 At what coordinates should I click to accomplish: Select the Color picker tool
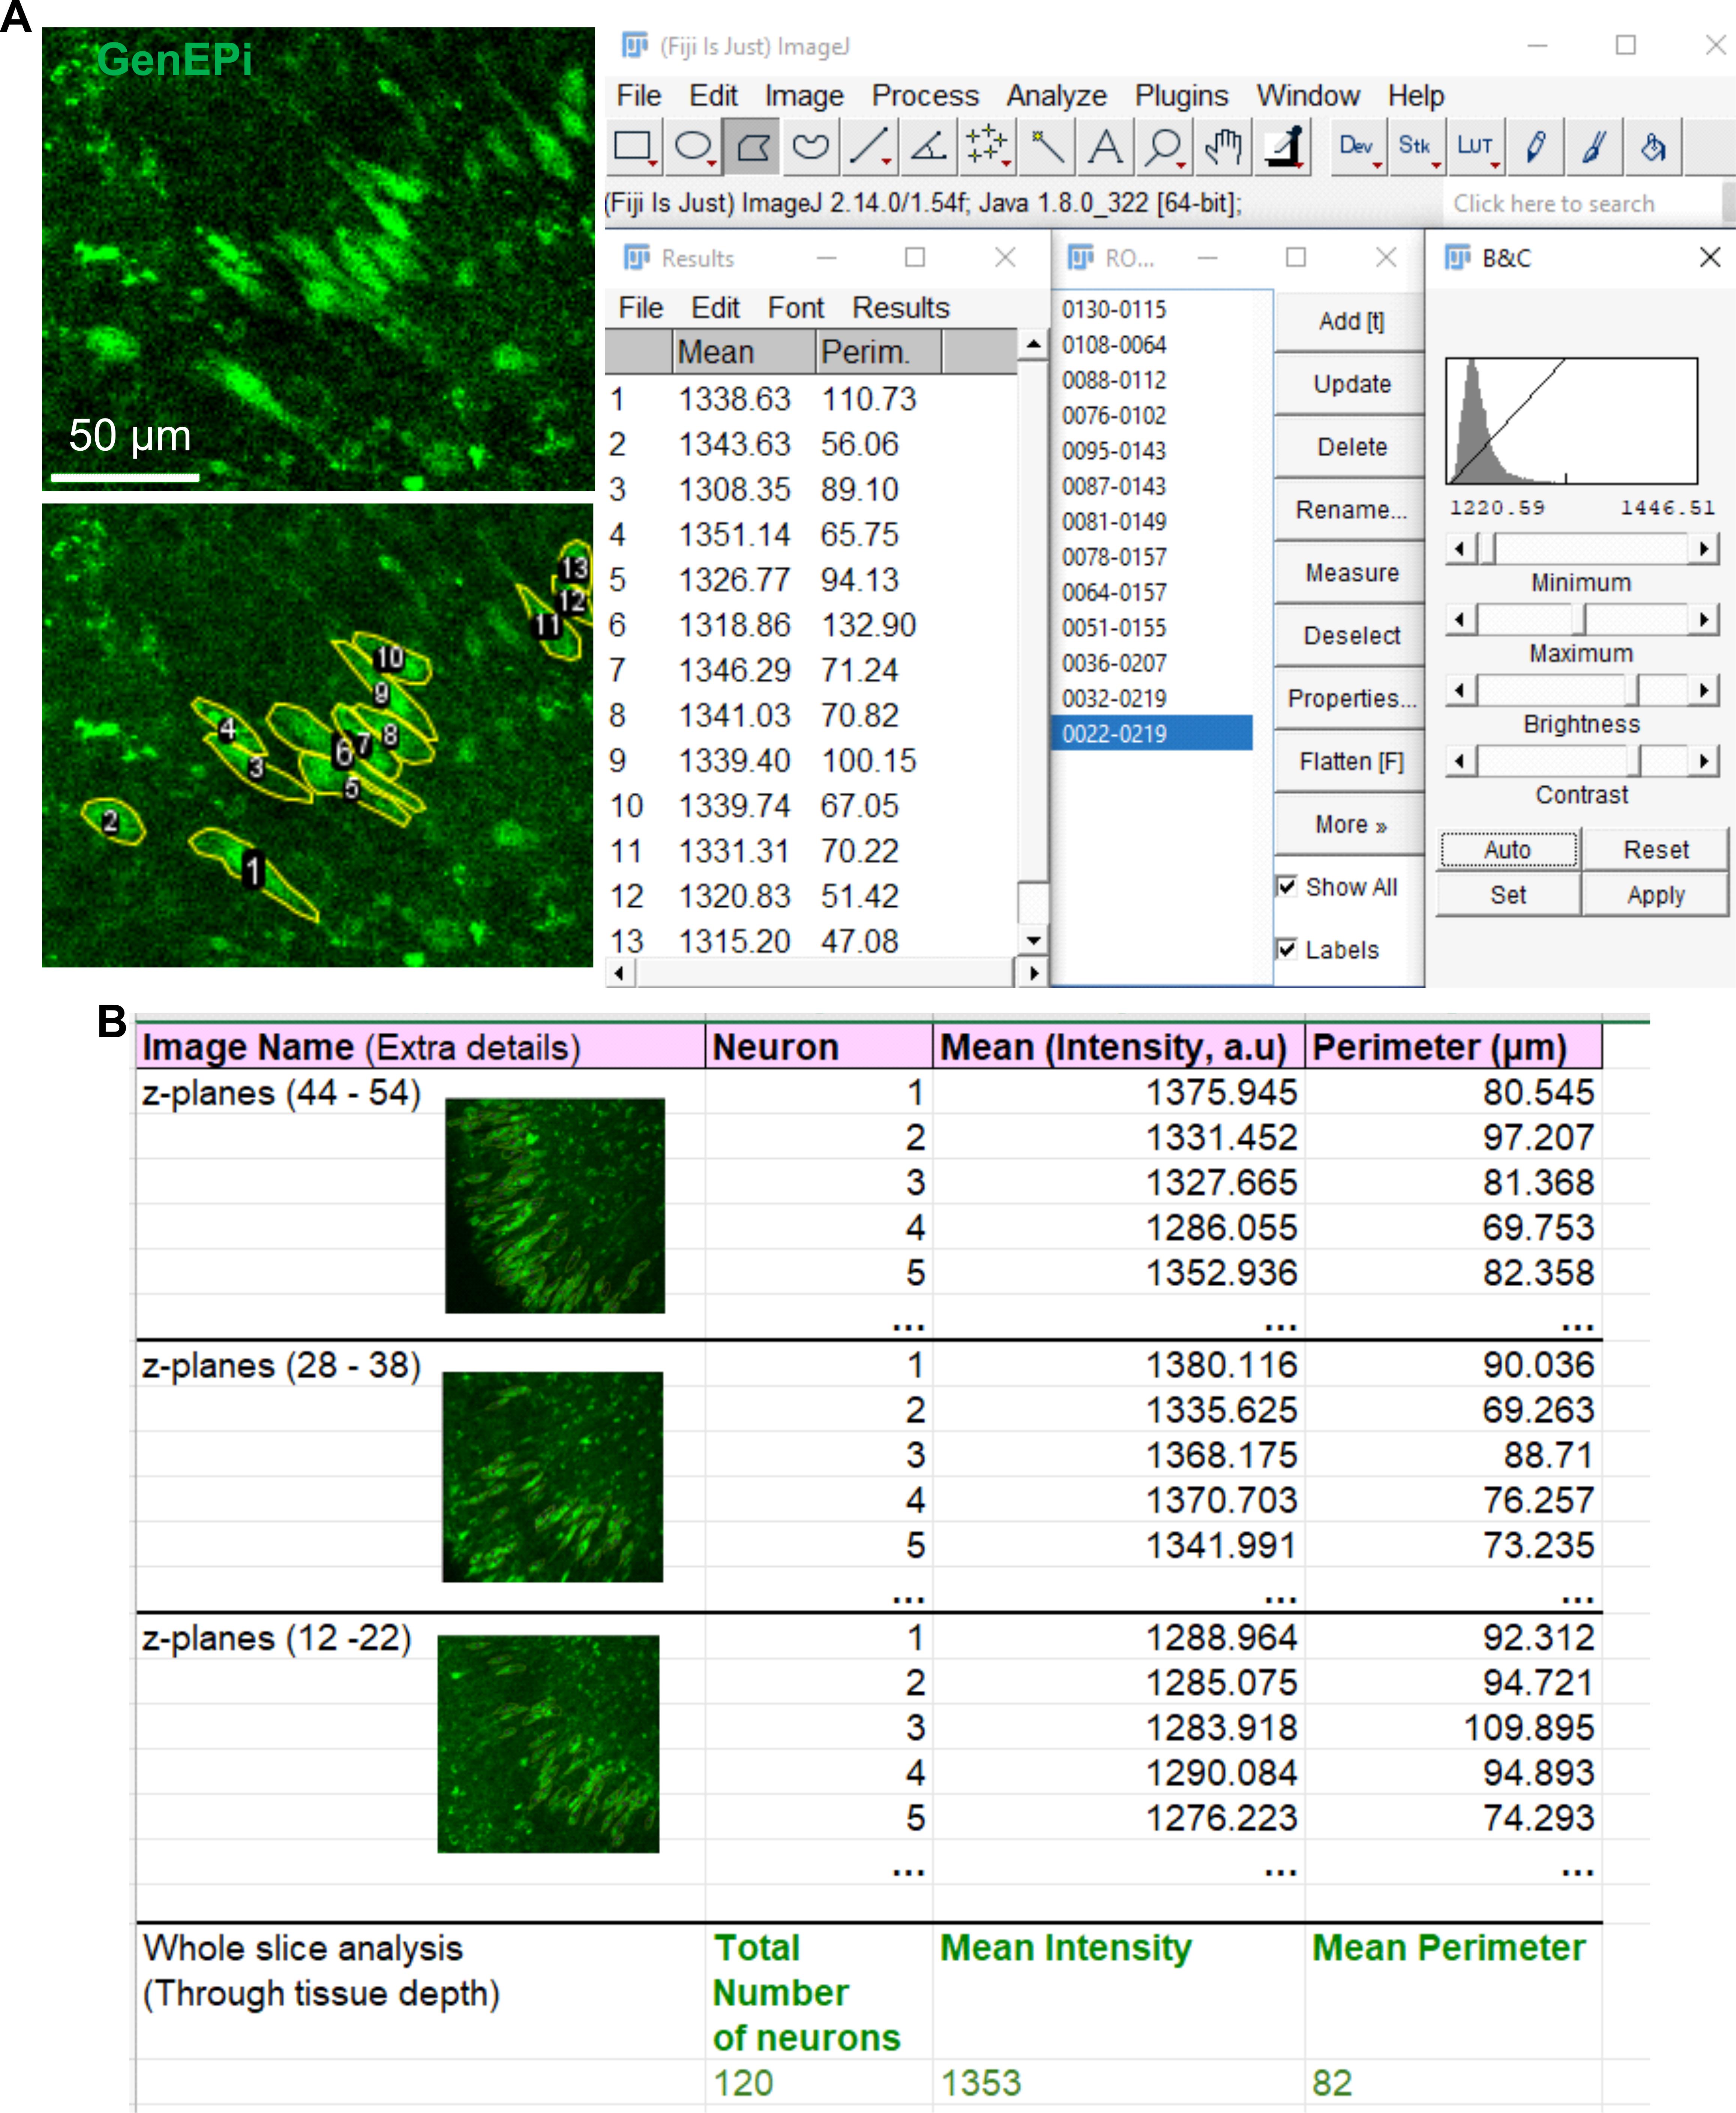pos(1284,147)
